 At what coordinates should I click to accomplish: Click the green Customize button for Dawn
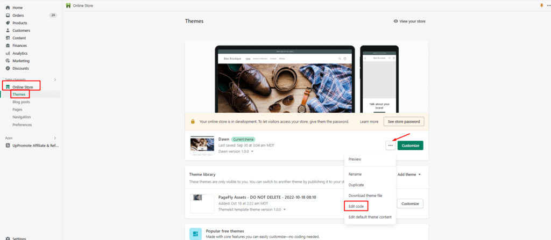click(x=411, y=146)
